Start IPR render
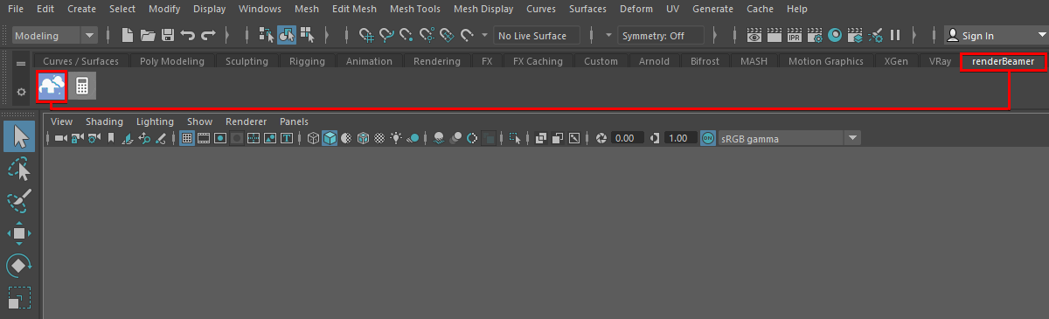1049x319 pixels. point(795,36)
